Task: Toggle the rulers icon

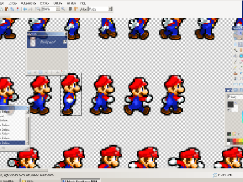Action: (x=76, y=9)
